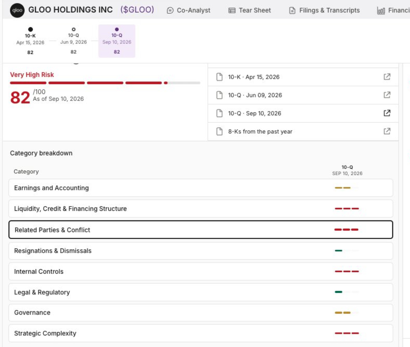Click document icon beside 10-Q Jun 09, 2026

[x=219, y=95]
